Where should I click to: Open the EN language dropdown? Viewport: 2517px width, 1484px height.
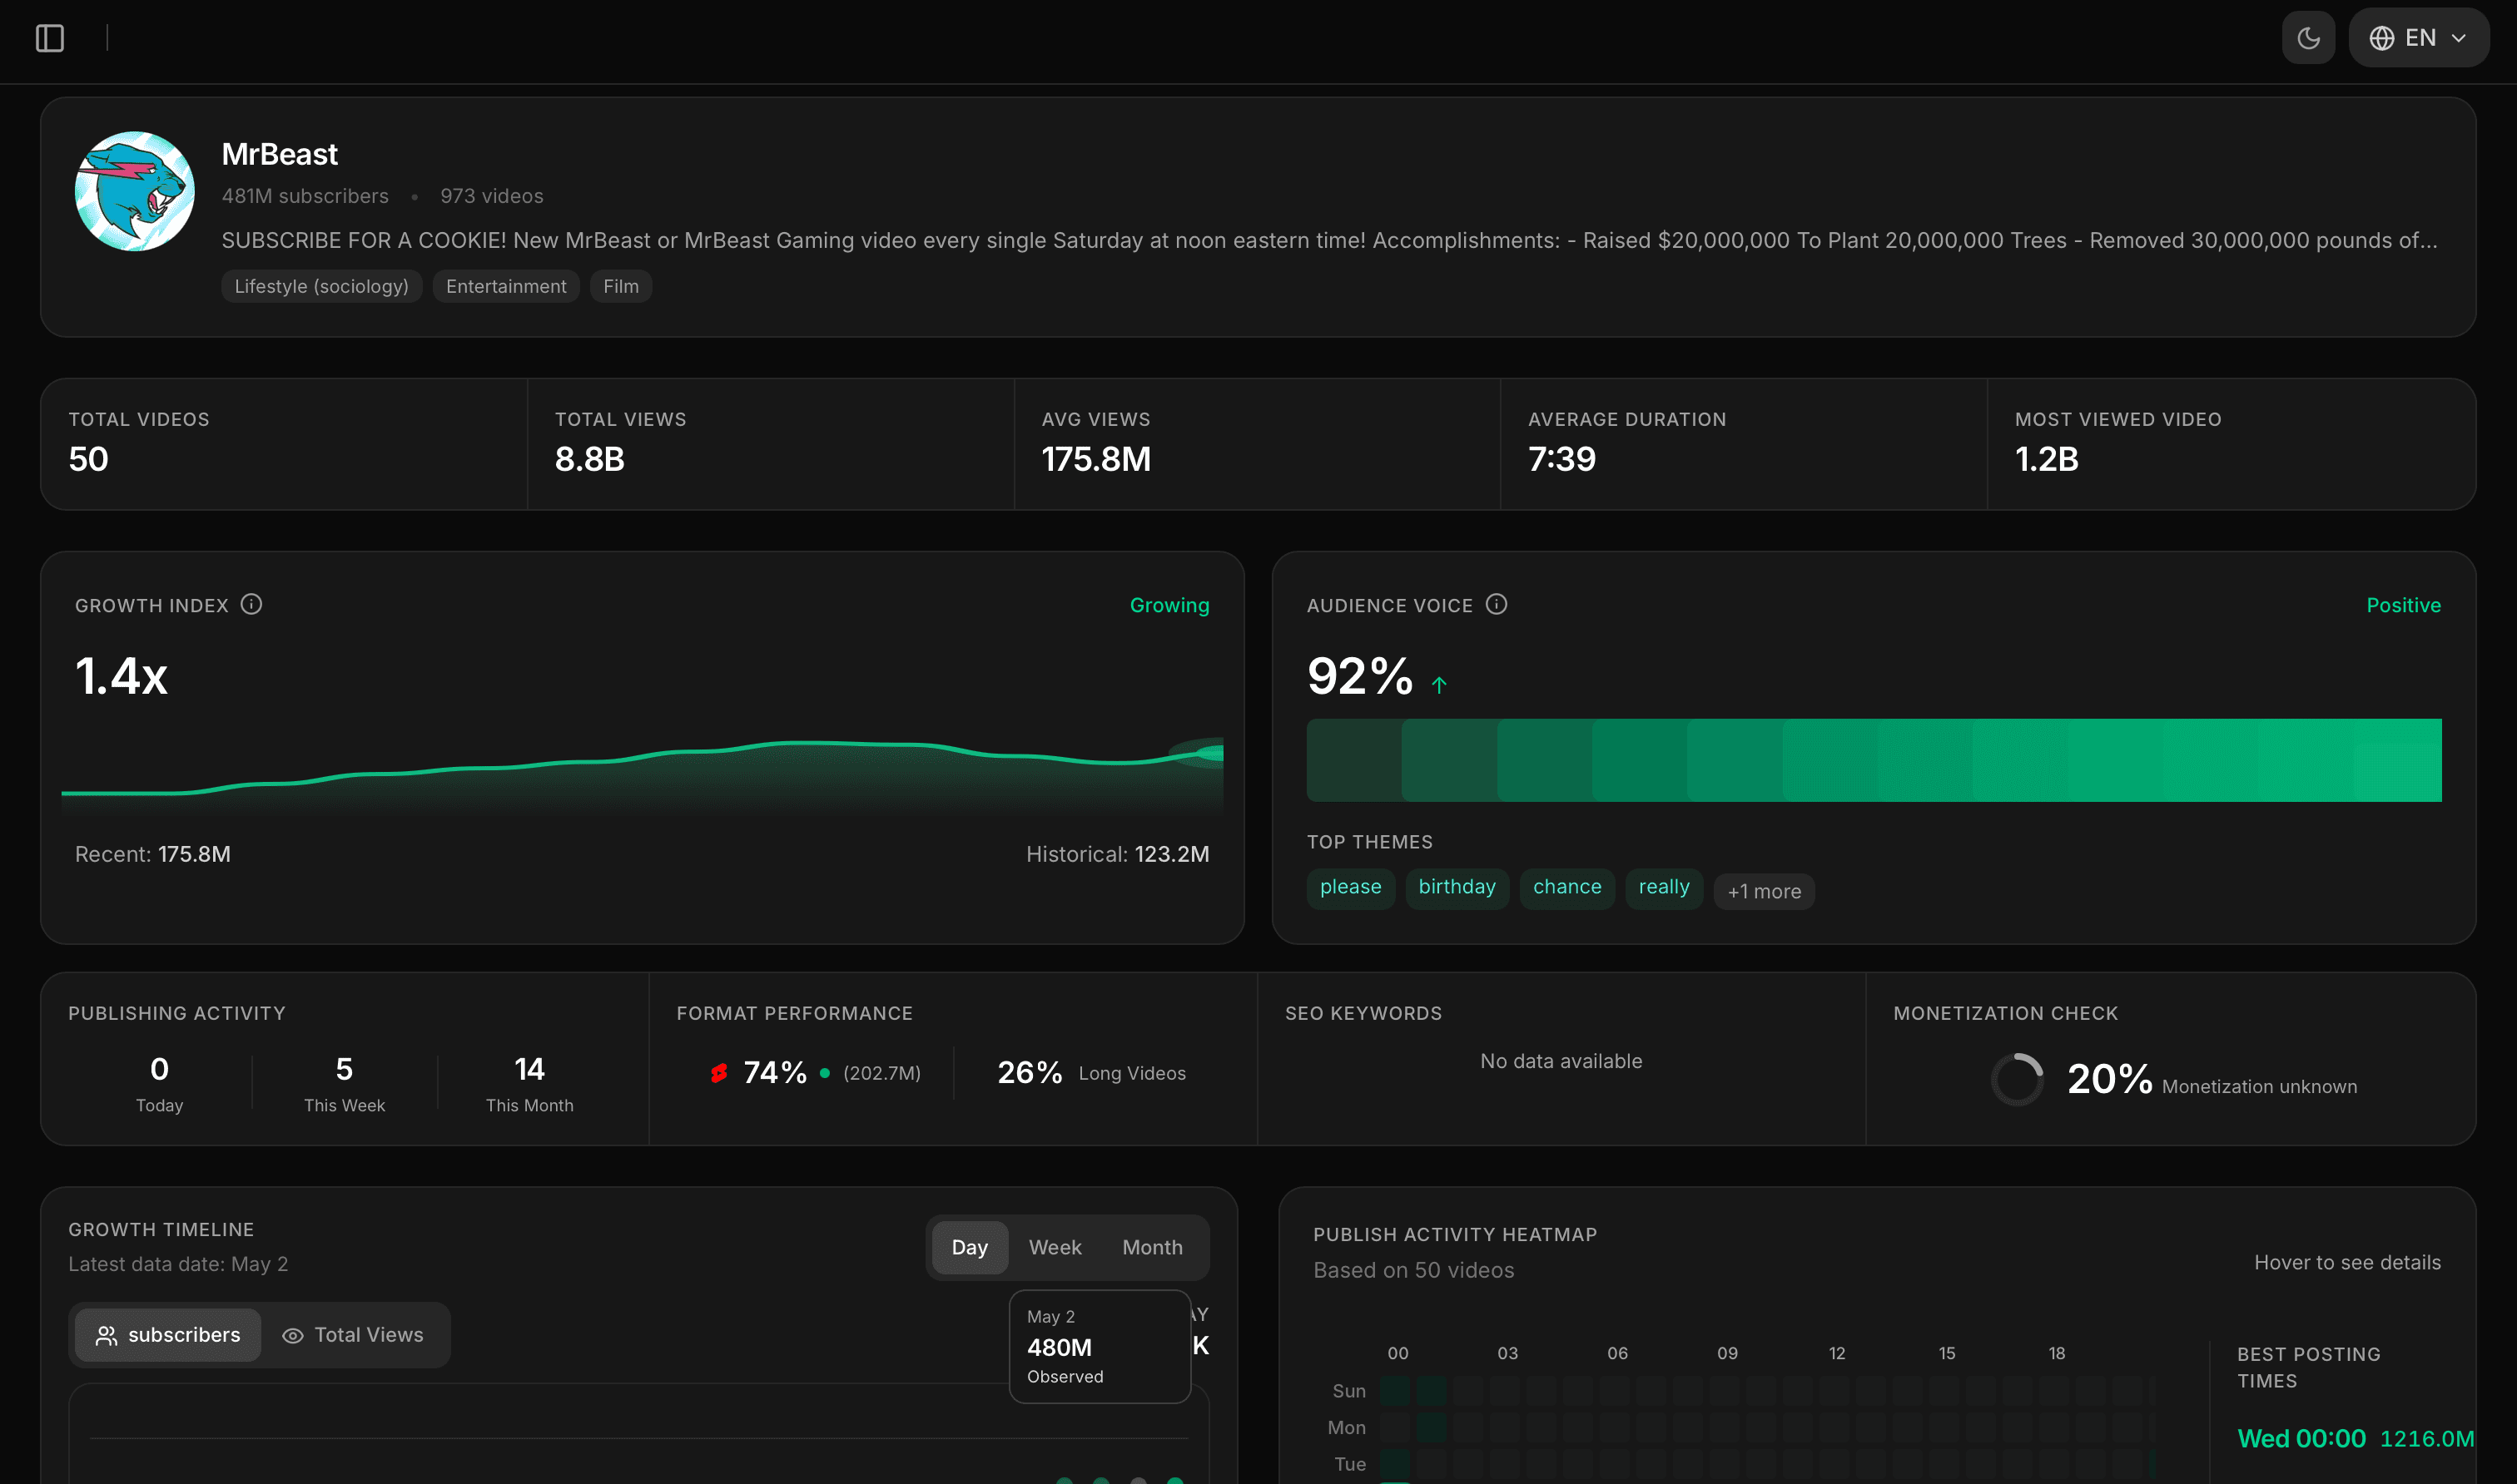click(2418, 38)
